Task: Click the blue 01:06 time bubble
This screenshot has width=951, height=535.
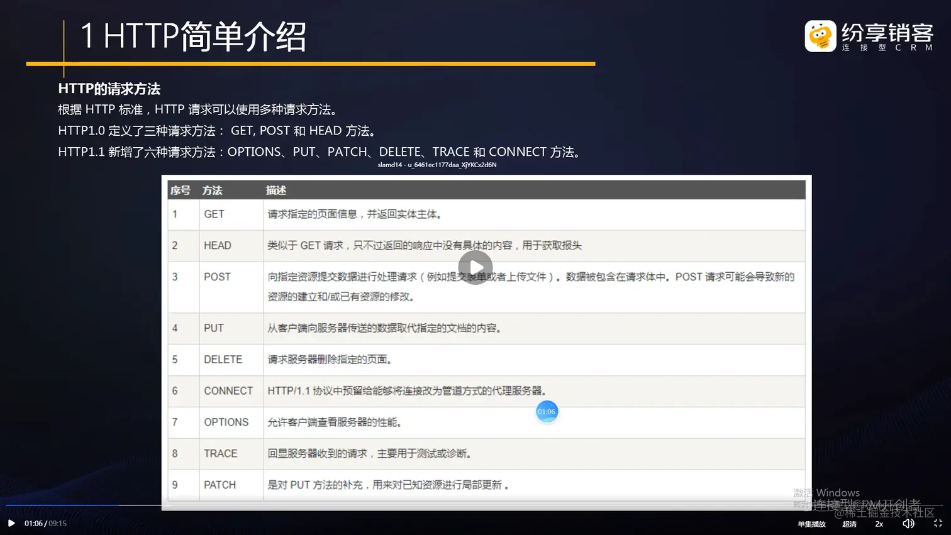Action: [547, 412]
